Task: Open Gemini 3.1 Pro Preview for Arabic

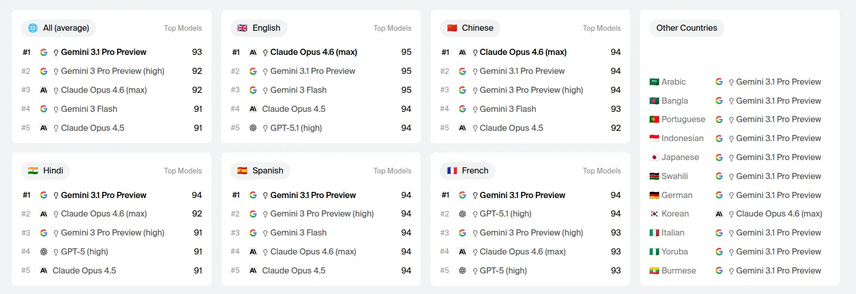Action: [x=778, y=82]
